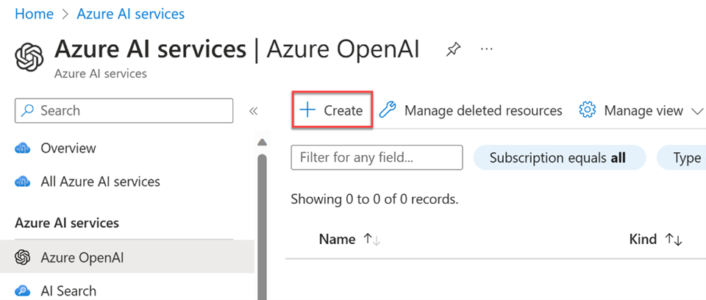
Task: Open the Azure AI services breadcrumb
Action: click(x=131, y=13)
